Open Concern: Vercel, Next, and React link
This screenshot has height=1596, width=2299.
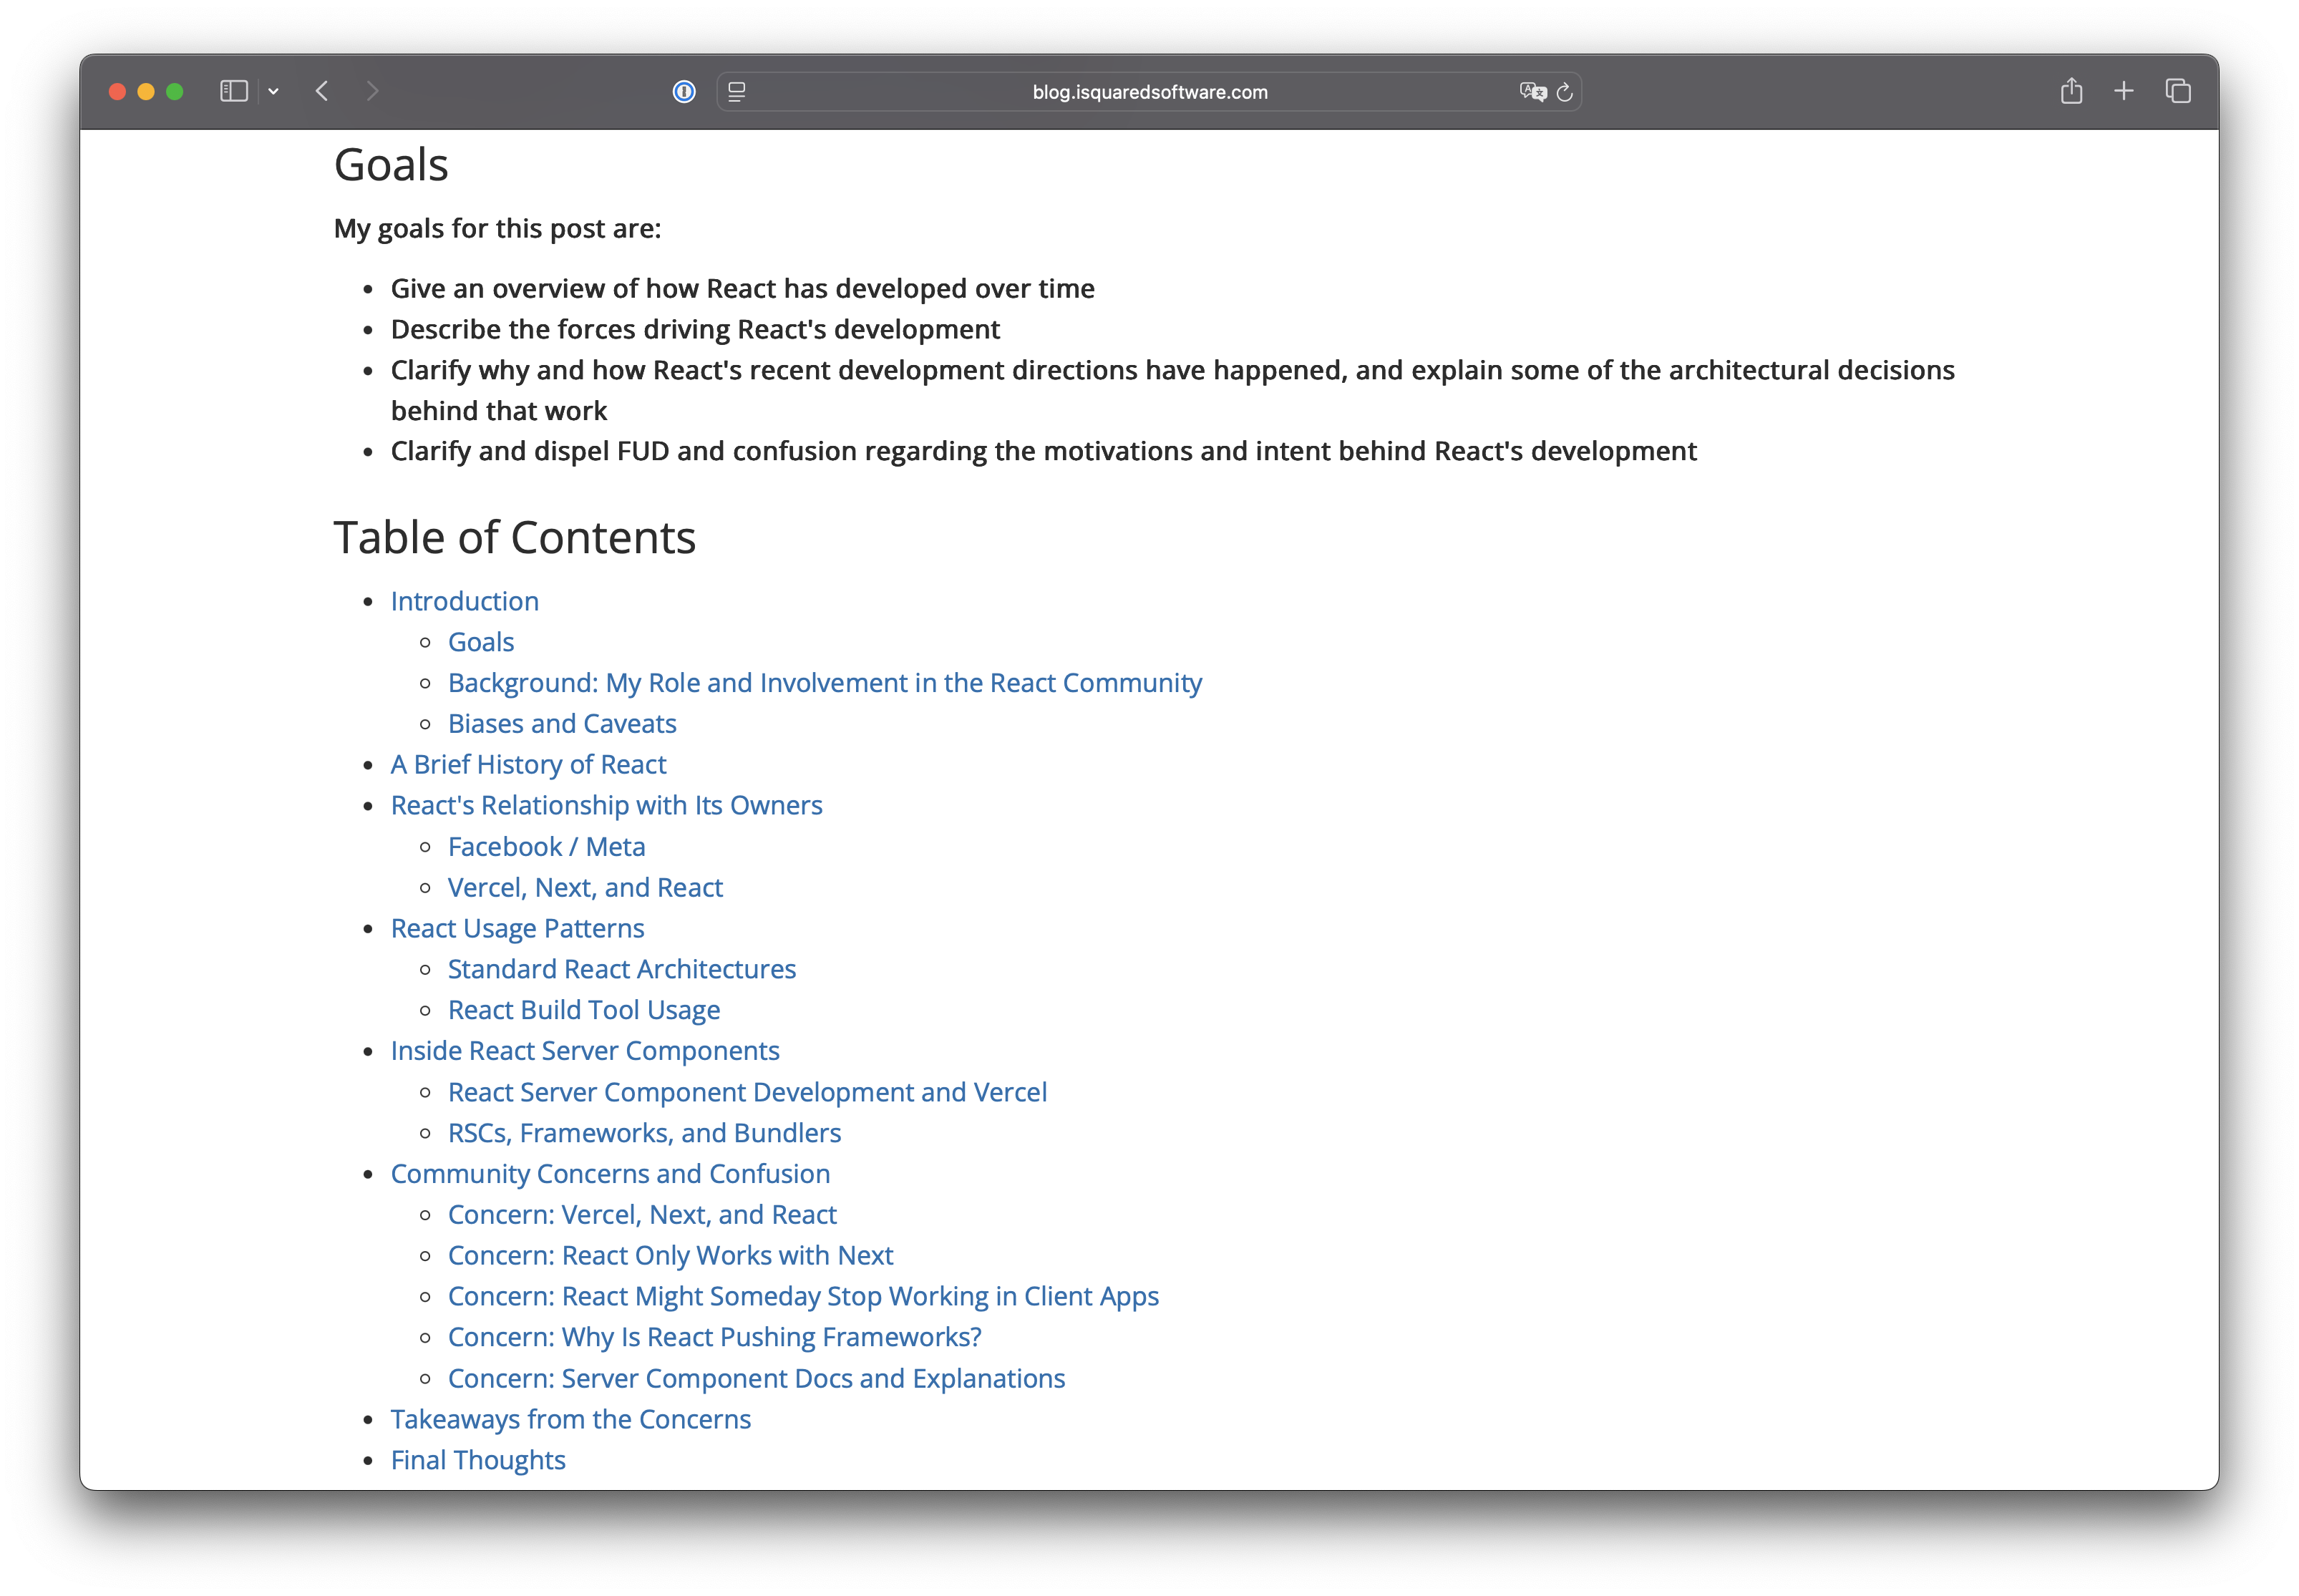[642, 1215]
